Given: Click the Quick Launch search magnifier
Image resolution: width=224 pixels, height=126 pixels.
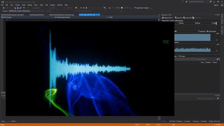Looking at the screenshot, I should 211,1.
